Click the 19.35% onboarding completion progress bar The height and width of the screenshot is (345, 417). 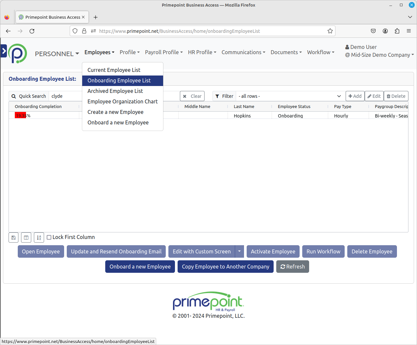point(20,116)
